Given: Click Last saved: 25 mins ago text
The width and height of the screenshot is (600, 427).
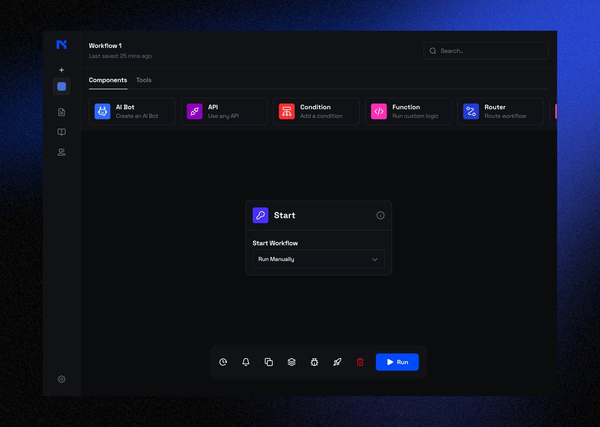Looking at the screenshot, I should point(120,56).
